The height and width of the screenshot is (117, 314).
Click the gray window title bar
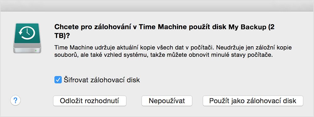(x=157, y=6)
